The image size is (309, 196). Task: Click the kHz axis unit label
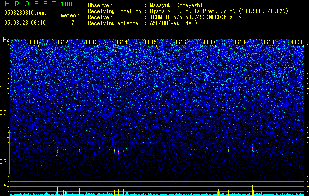(4, 40)
